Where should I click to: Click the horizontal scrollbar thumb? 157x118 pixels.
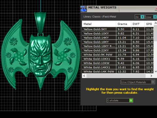coord(116,76)
